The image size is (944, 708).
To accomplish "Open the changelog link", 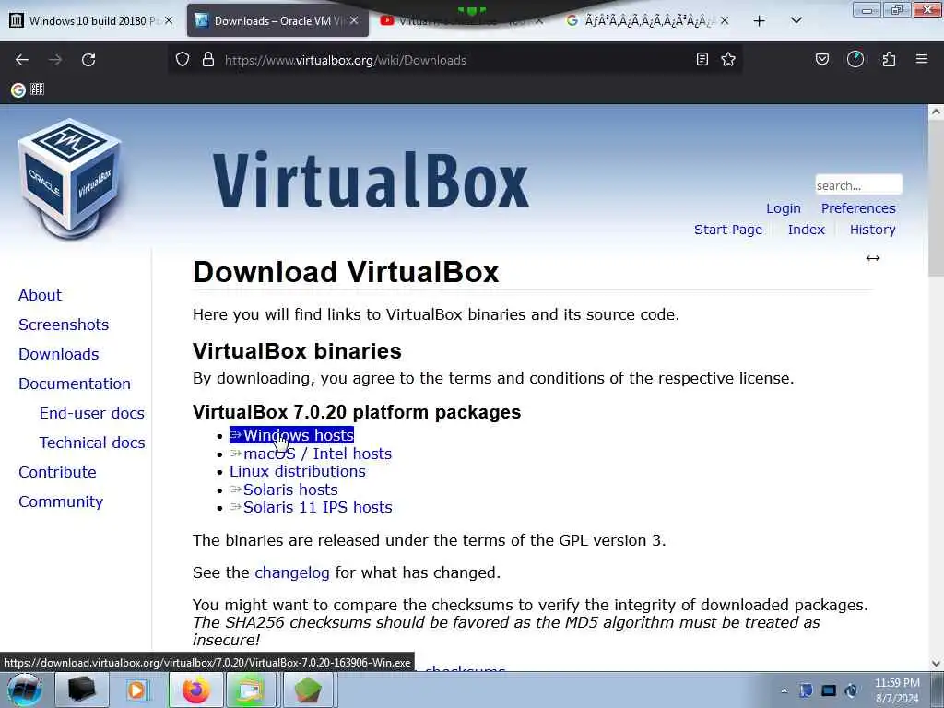I will tap(292, 572).
